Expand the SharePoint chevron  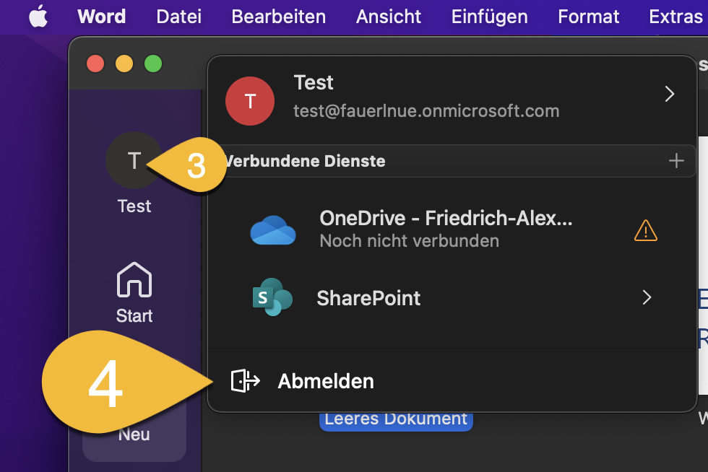pyautogui.click(x=647, y=297)
